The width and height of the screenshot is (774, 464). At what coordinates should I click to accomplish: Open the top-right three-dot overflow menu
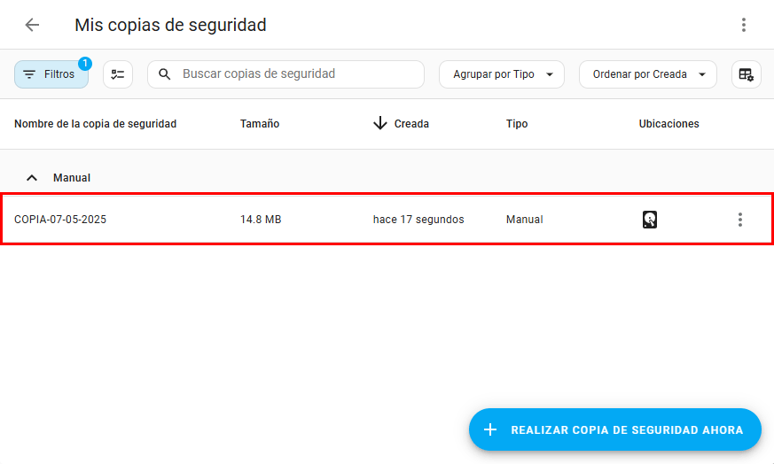pyautogui.click(x=744, y=25)
